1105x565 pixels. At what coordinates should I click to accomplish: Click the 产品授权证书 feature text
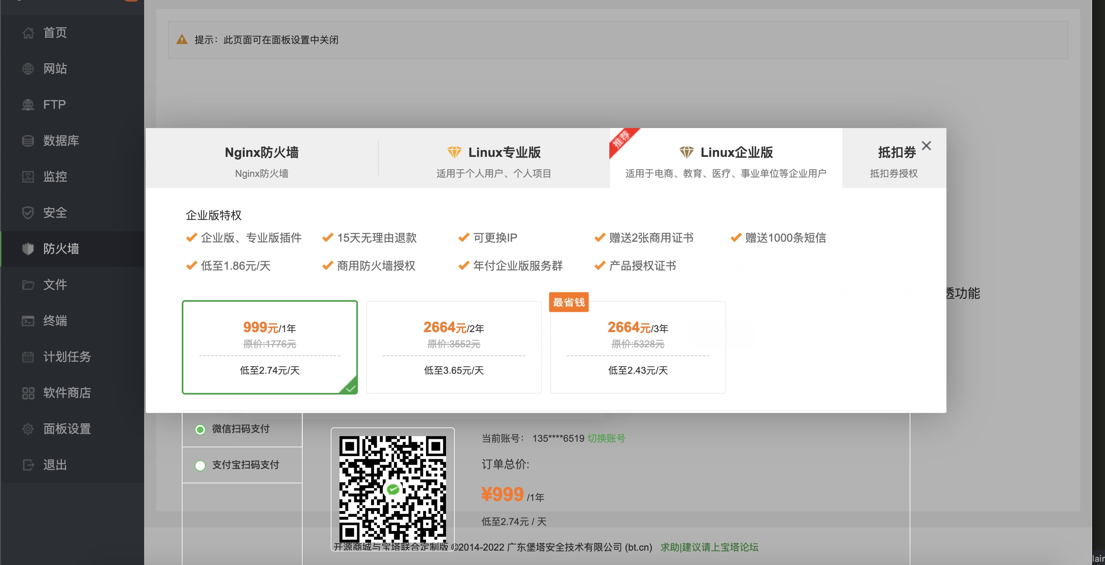pyautogui.click(x=643, y=266)
